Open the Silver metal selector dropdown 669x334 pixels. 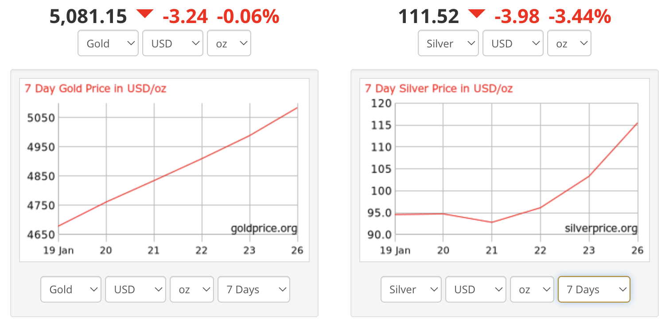click(x=448, y=43)
